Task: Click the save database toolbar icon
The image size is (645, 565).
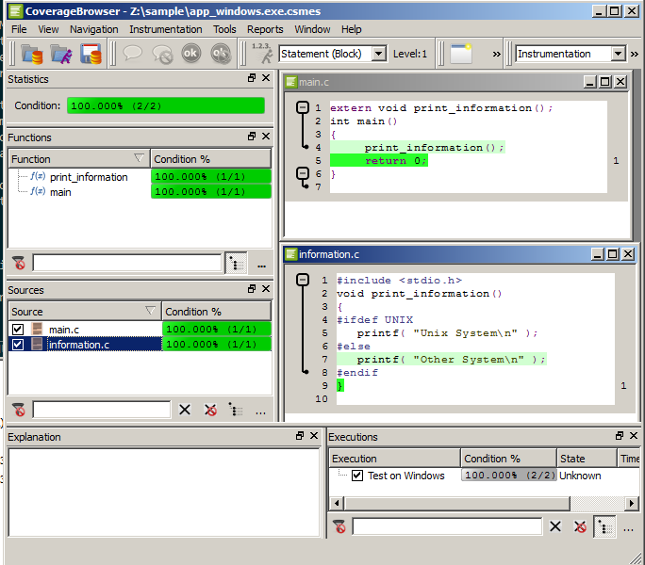Action: [91, 55]
